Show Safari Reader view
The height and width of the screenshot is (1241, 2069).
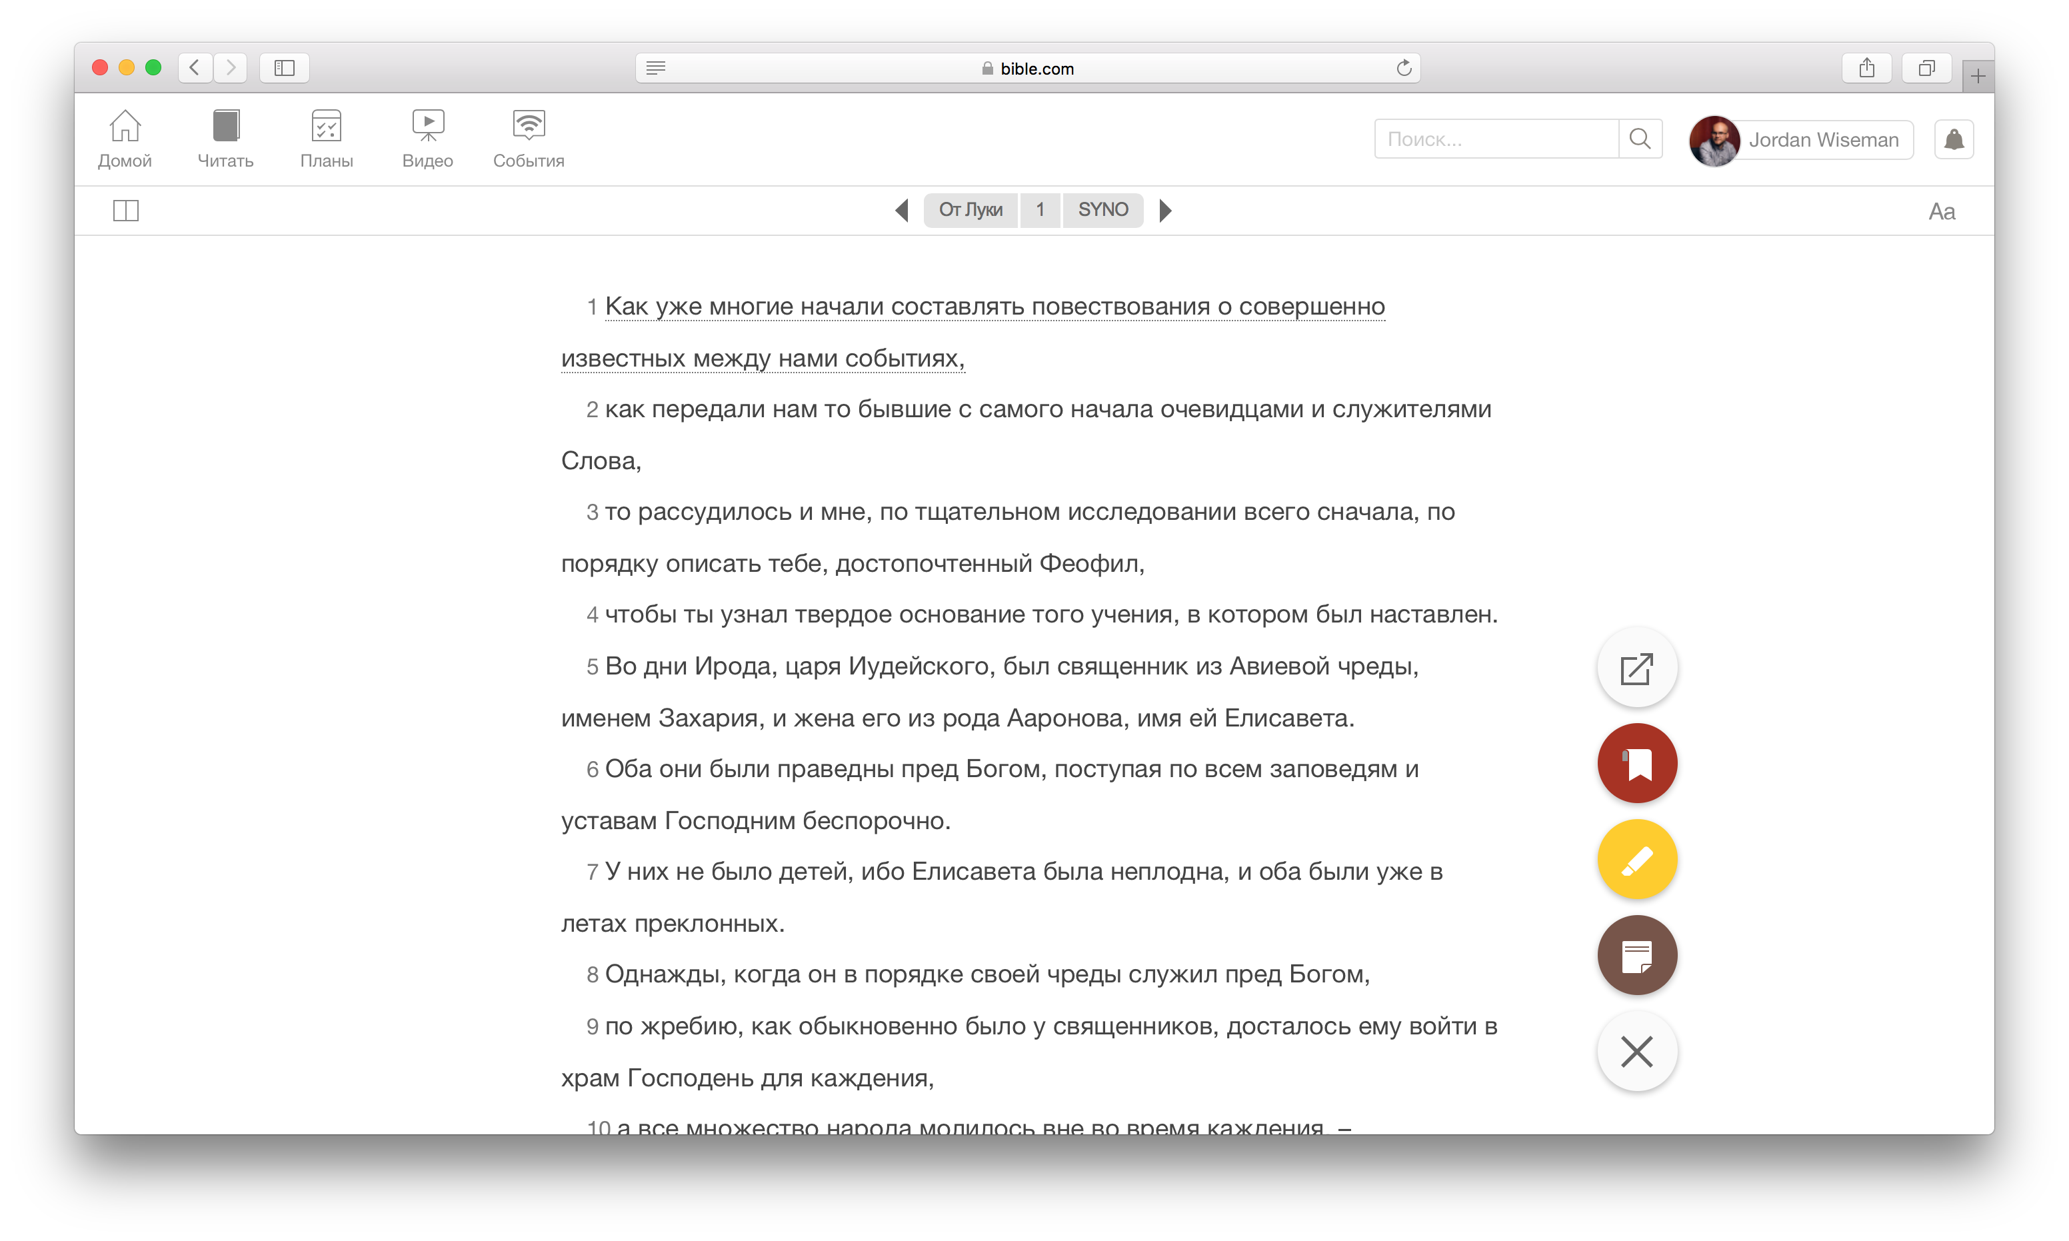(x=657, y=68)
